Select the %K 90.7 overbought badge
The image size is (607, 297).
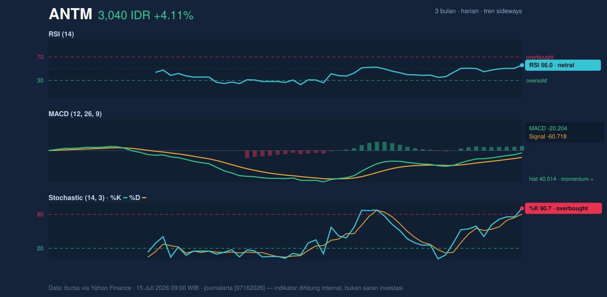(x=563, y=208)
